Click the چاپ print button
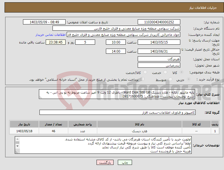Image resolution: width=224 pixels, height=170 pixels. pyautogui.click(x=125, y=162)
